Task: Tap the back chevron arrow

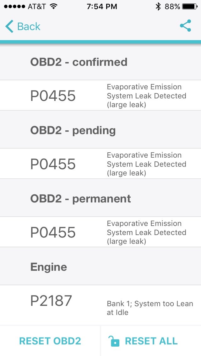Action: 9,26
